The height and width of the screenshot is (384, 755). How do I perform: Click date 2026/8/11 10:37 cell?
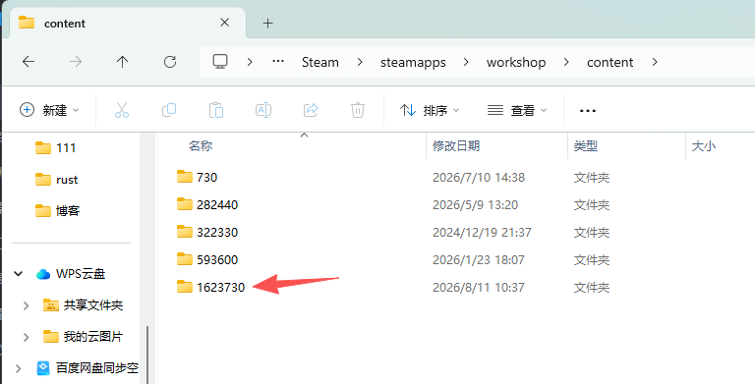(479, 288)
